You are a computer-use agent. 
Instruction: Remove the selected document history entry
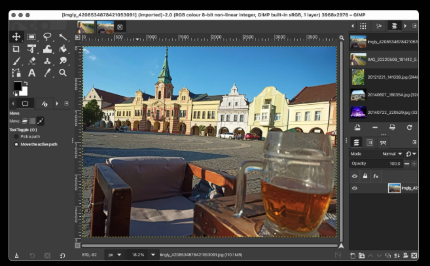pos(375,127)
